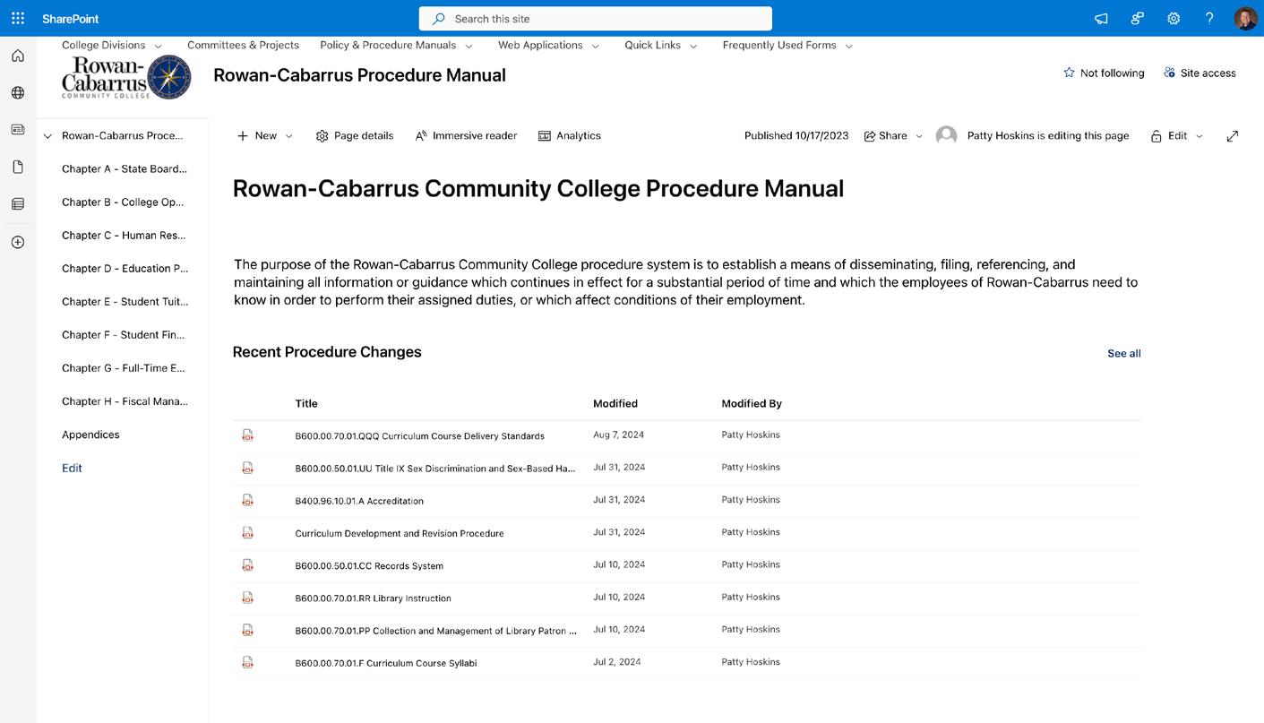The width and height of the screenshot is (1264, 723).
Task: Collapse Rowan-Cabarrus Procedure tree node
Action: tap(48, 136)
